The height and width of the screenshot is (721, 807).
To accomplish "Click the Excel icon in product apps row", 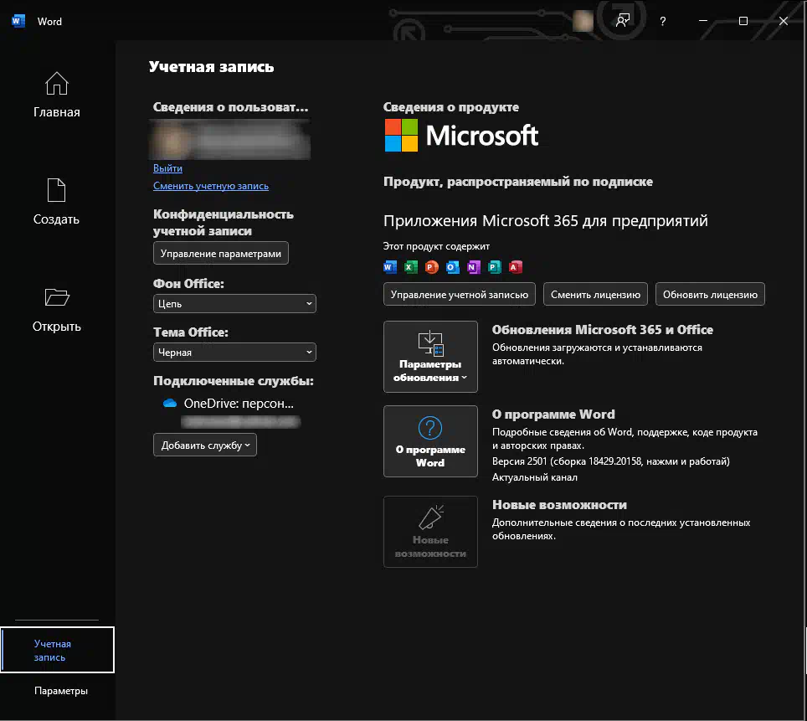I will [x=411, y=268].
